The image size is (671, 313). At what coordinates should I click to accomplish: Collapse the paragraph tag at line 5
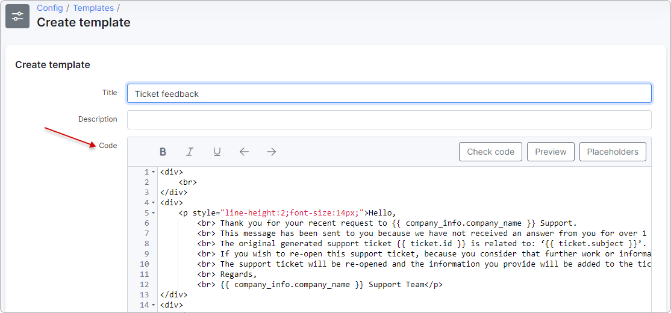coord(153,213)
